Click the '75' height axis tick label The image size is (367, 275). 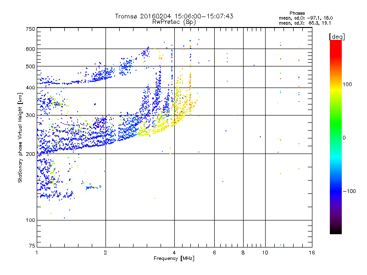point(32,246)
